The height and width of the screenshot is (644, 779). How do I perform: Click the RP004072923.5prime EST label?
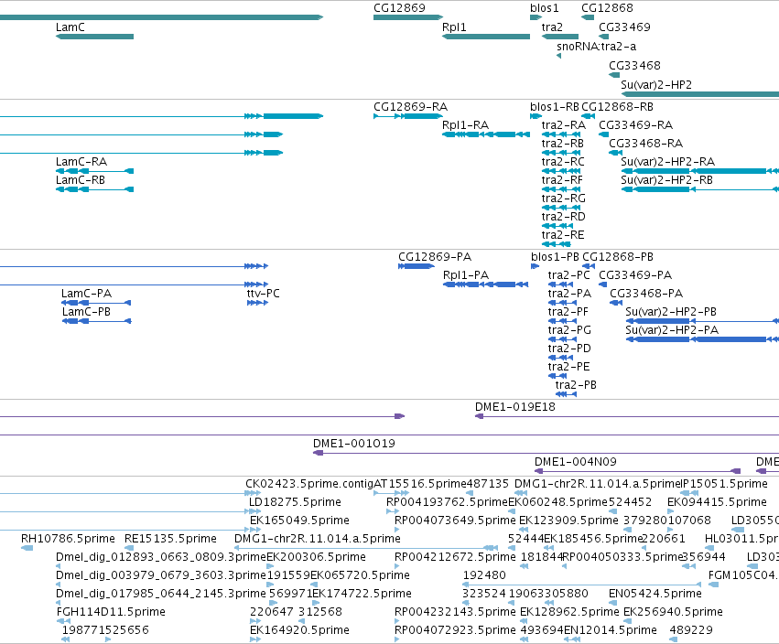tap(455, 630)
